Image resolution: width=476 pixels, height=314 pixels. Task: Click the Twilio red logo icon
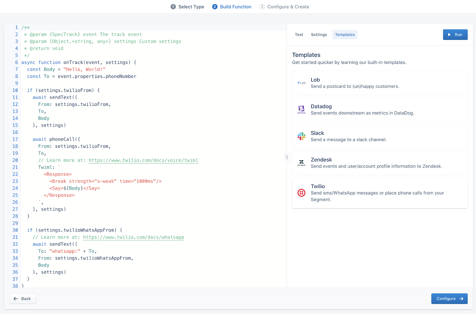(301, 193)
